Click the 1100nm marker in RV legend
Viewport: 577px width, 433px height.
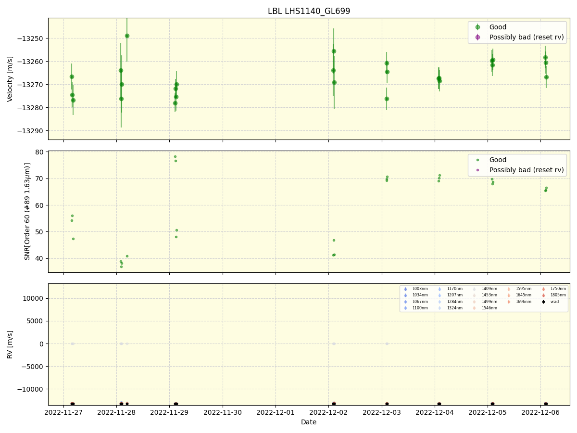[405, 308]
